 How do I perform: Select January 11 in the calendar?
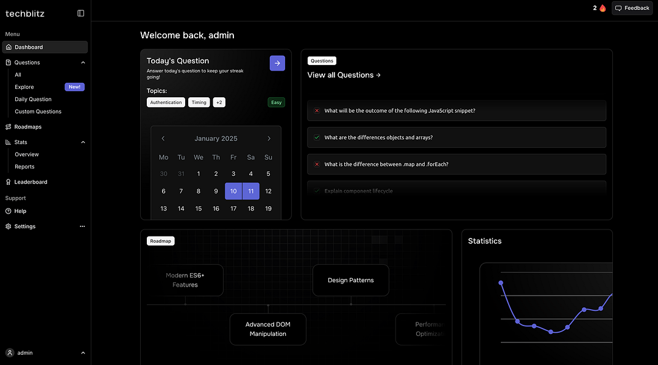tap(251, 191)
